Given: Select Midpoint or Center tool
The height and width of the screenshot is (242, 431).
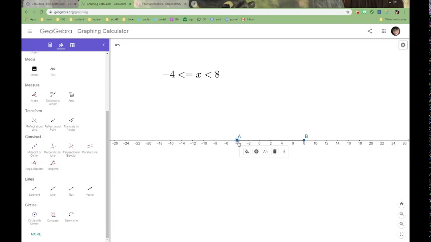Looking at the screenshot, I should tap(34, 150).
